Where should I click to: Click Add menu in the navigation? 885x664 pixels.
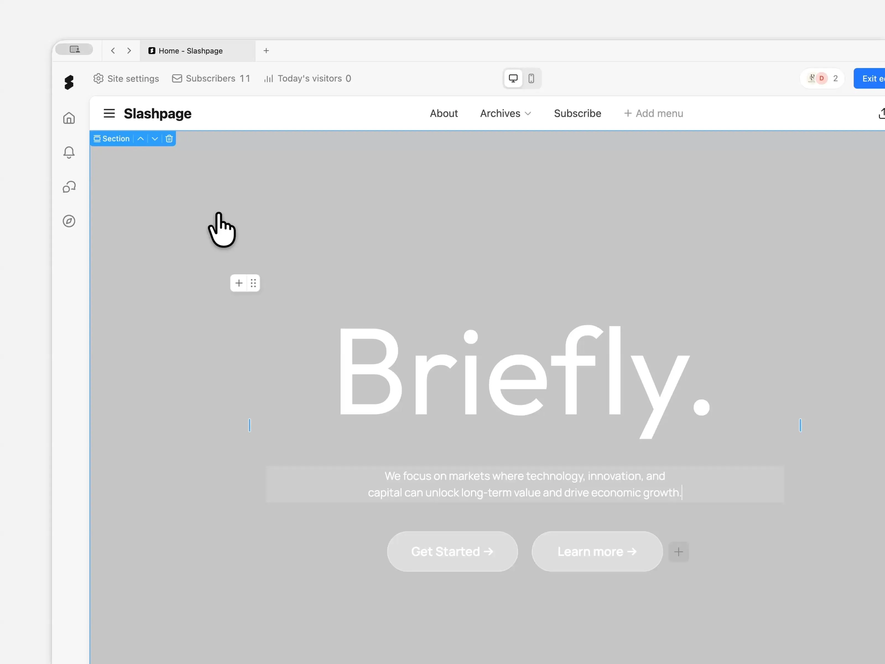[653, 114]
